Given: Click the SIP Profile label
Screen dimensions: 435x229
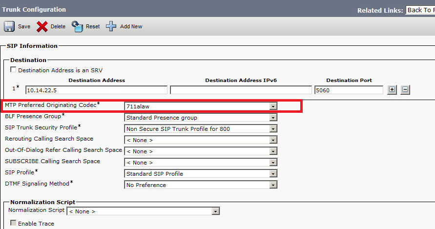Looking at the screenshot, I should (x=20, y=172).
